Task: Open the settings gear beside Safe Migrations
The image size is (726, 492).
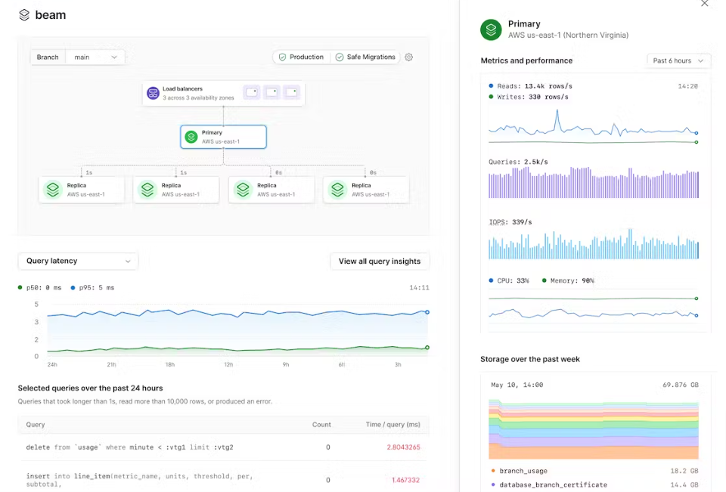Action: (409, 57)
